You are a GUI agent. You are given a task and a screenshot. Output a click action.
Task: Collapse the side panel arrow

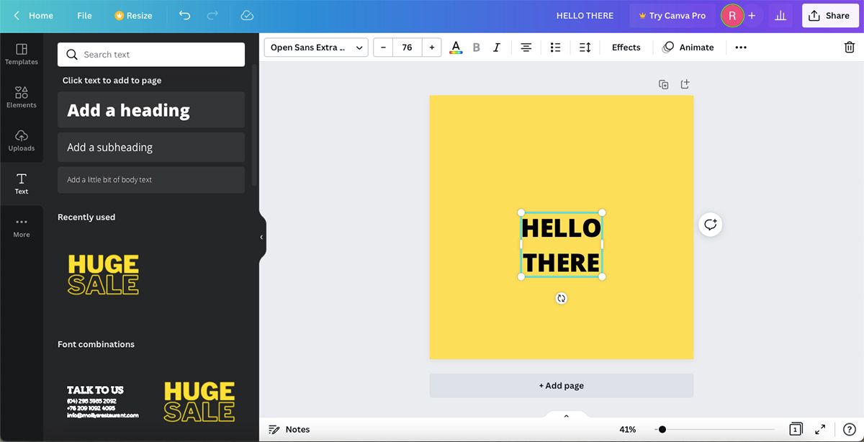(x=261, y=237)
